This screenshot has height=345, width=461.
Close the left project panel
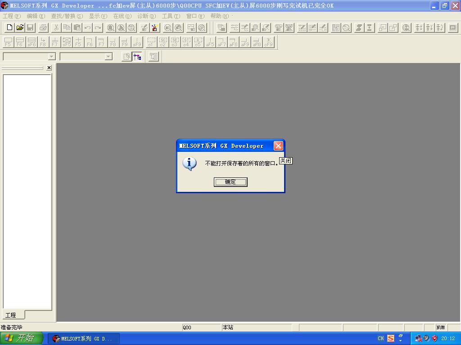[49, 68]
